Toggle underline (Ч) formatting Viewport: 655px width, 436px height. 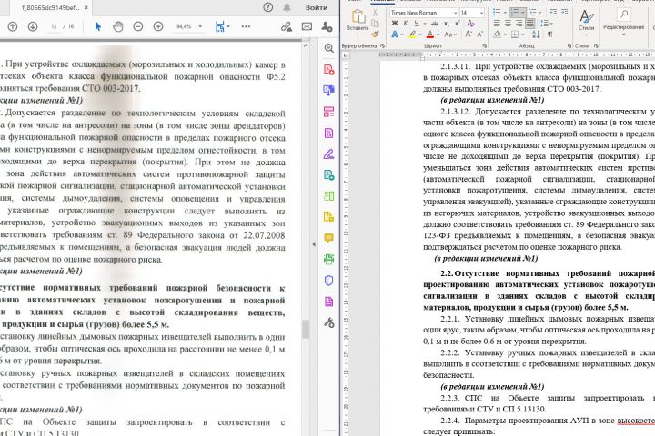[x=417, y=24]
